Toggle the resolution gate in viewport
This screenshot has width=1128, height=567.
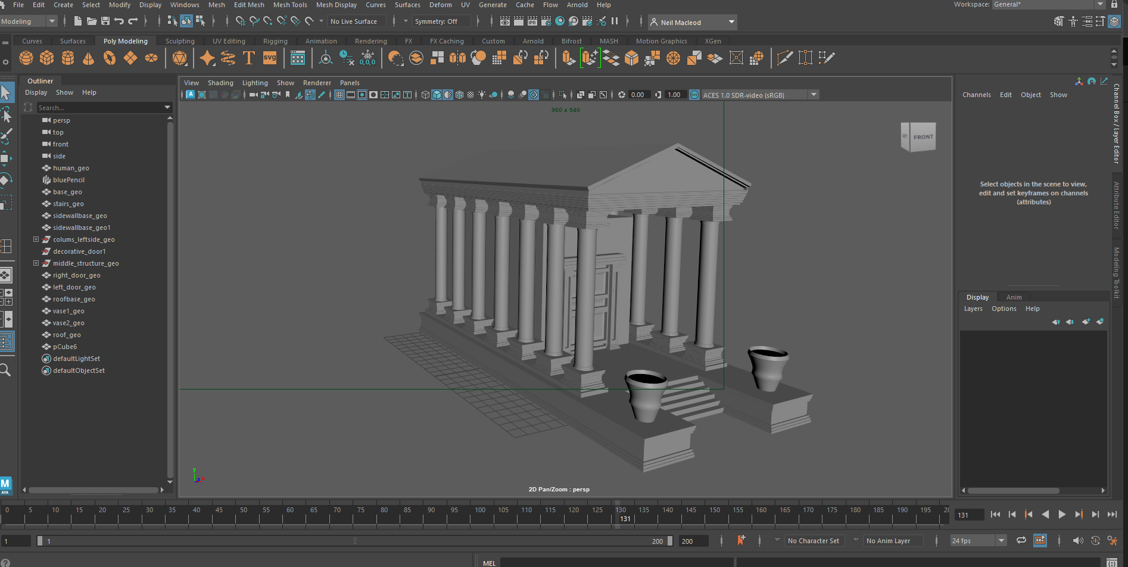click(362, 95)
